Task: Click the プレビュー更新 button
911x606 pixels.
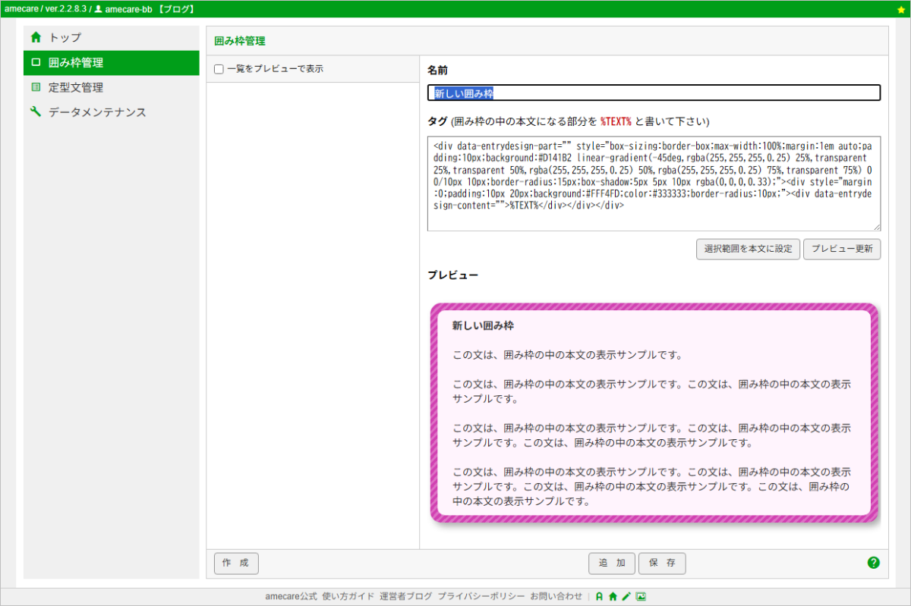Action: click(842, 249)
